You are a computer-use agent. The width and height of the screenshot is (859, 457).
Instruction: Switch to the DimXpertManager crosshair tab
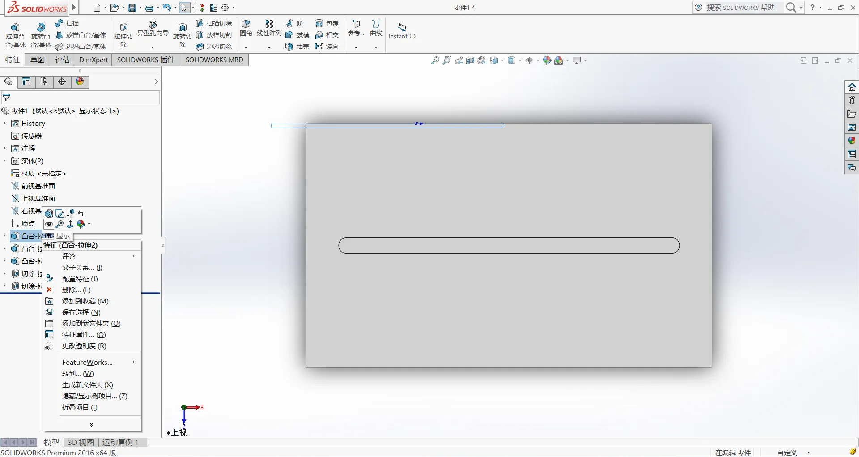click(x=62, y=81)
